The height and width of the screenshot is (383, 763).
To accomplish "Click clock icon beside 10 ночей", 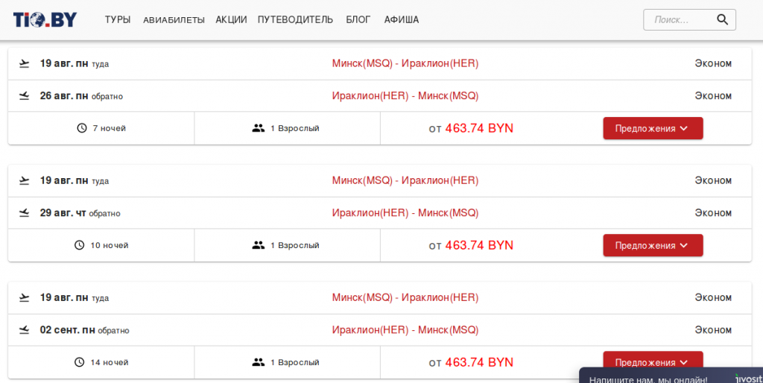I will click(80, 245).
